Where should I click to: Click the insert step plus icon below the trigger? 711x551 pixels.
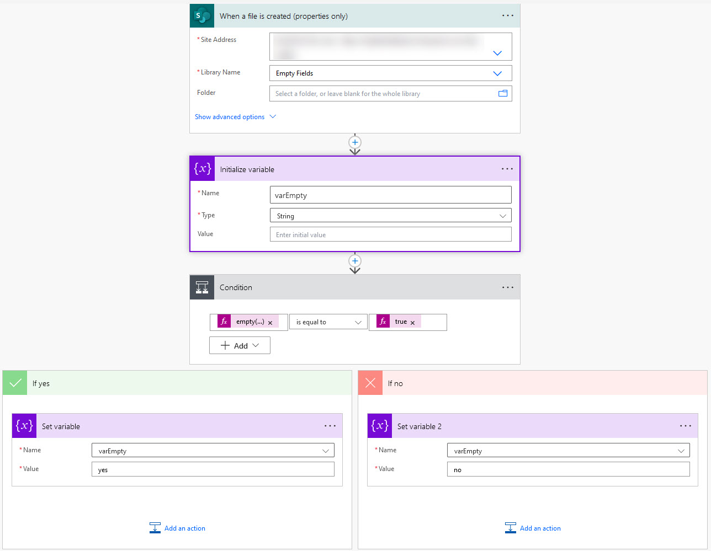(x=355, y=143)
